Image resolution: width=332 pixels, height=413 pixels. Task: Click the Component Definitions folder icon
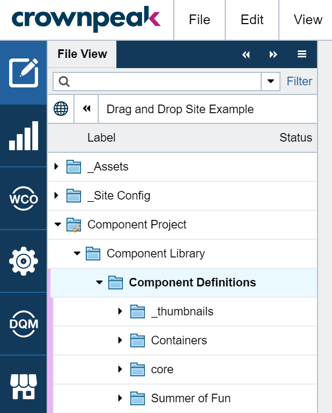(x=115, y=282)
